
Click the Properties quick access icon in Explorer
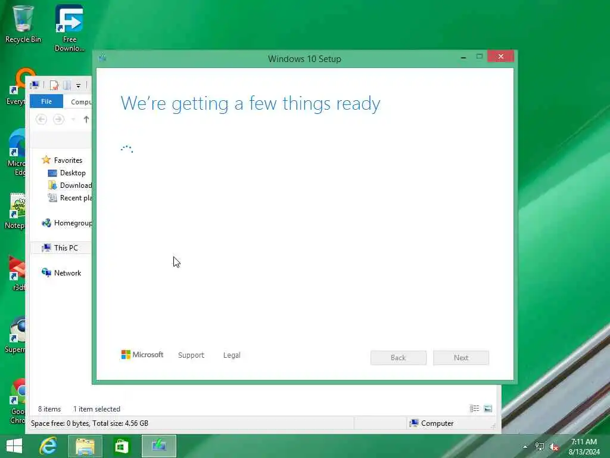pyautogui.click(x=54, y=85)
